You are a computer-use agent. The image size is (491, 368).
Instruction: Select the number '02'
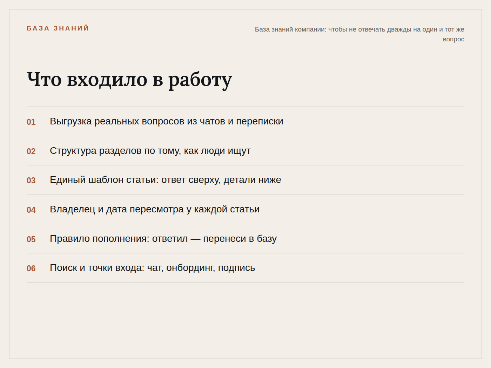(31, 151)
